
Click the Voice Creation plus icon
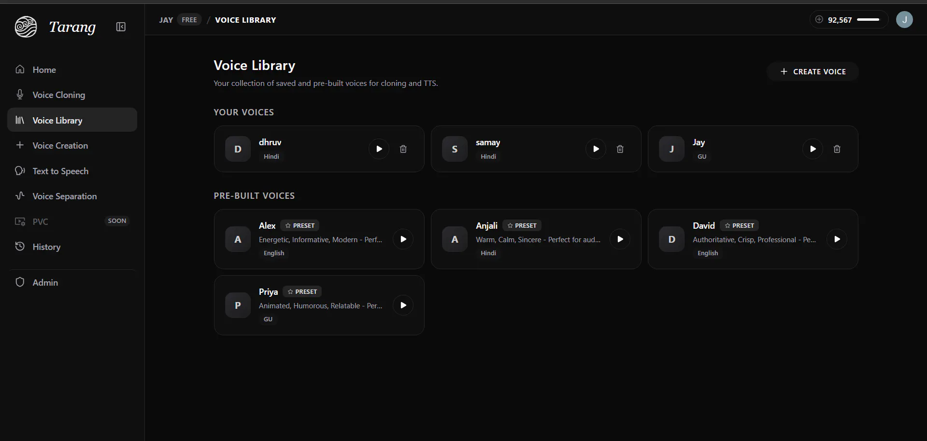point(20,145)
